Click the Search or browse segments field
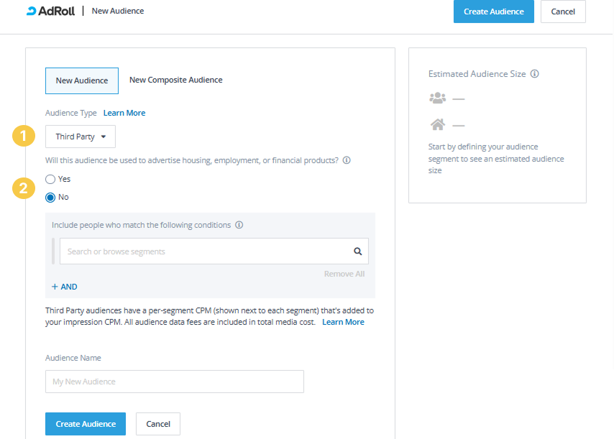 [x=205, y=251]
